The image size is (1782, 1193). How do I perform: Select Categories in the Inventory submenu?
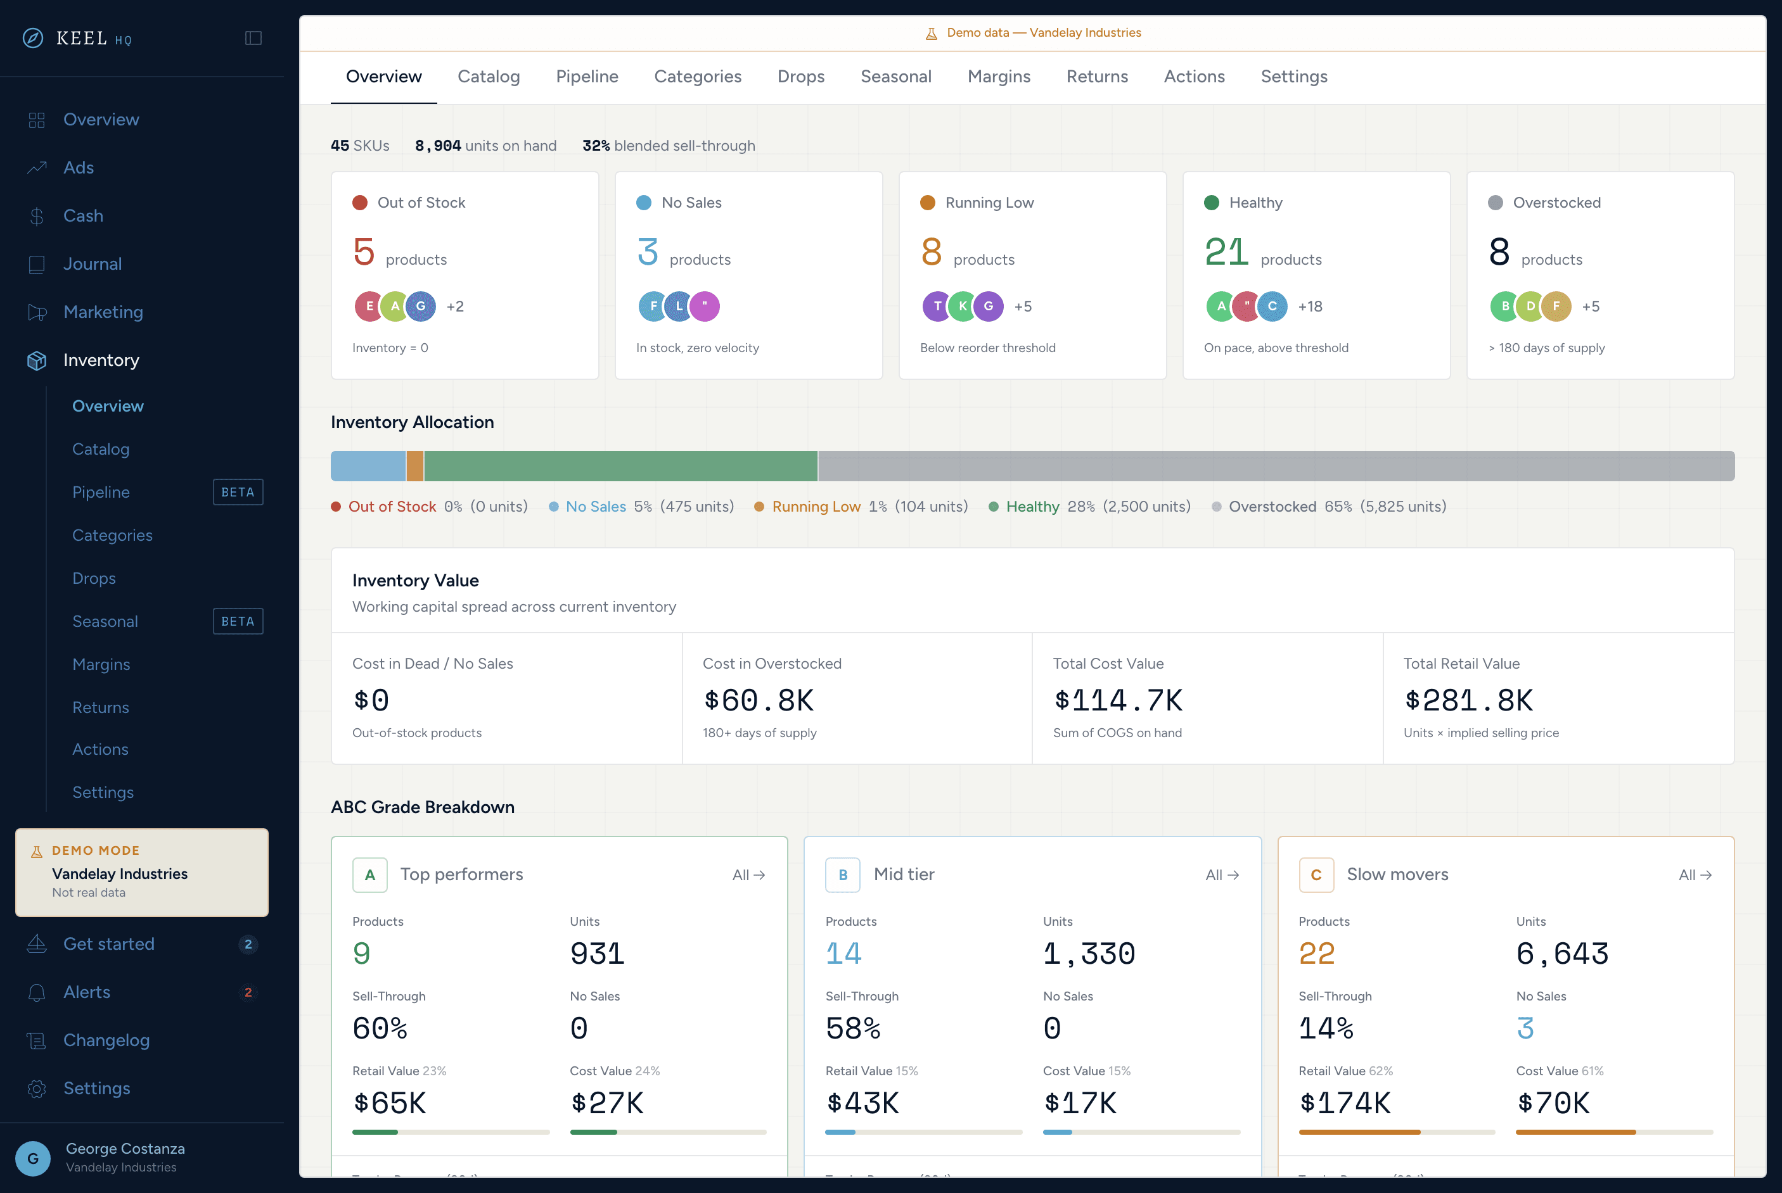click(113, 536)
